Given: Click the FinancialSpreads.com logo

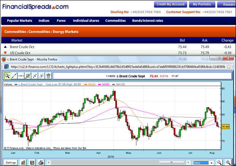Looking at the screenshot, I should [35, 7].
